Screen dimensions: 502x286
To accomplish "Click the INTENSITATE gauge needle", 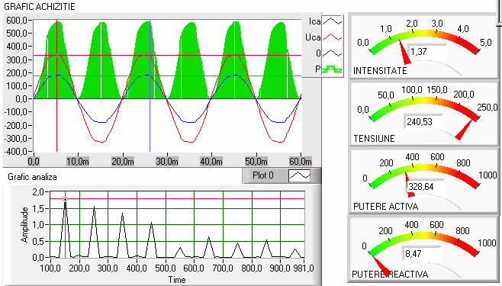I will 404,52.
